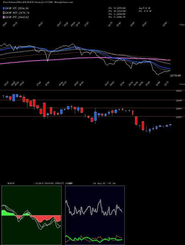Click the last low label 2279
Screen dimensions: 185x245
[x=167, y=84]
